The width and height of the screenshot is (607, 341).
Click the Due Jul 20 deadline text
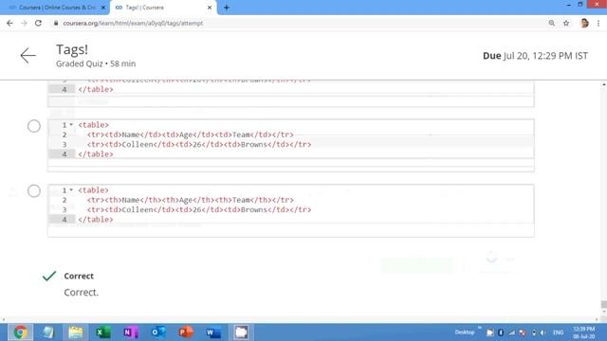[x=535, y=56]
